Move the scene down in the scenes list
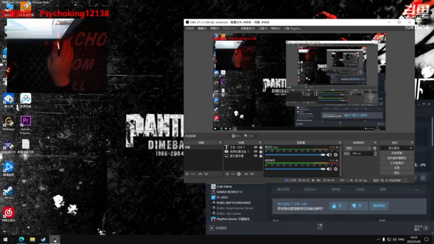This screenshot has width=434, height=244. point(206,174)
